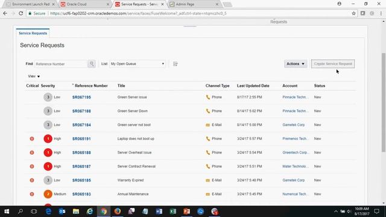
Task: Reload the page with refresh icon
Action: click(x=21, y=13)
